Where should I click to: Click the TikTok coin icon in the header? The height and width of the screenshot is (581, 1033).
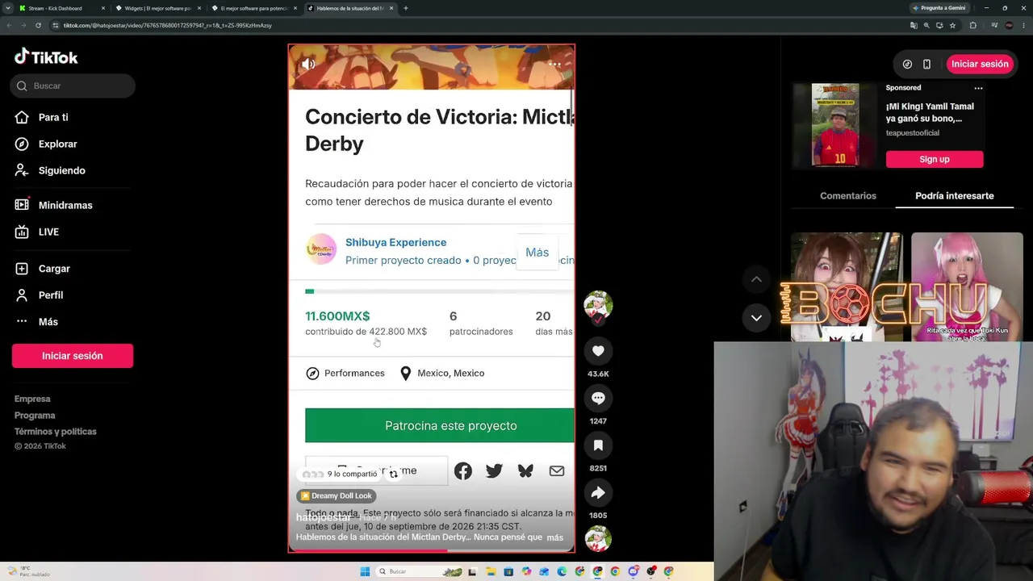[x=907, y=64]
